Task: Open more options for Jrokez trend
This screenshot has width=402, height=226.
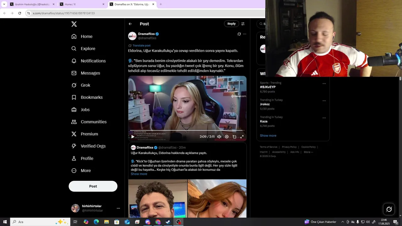Action: [324, 101]
